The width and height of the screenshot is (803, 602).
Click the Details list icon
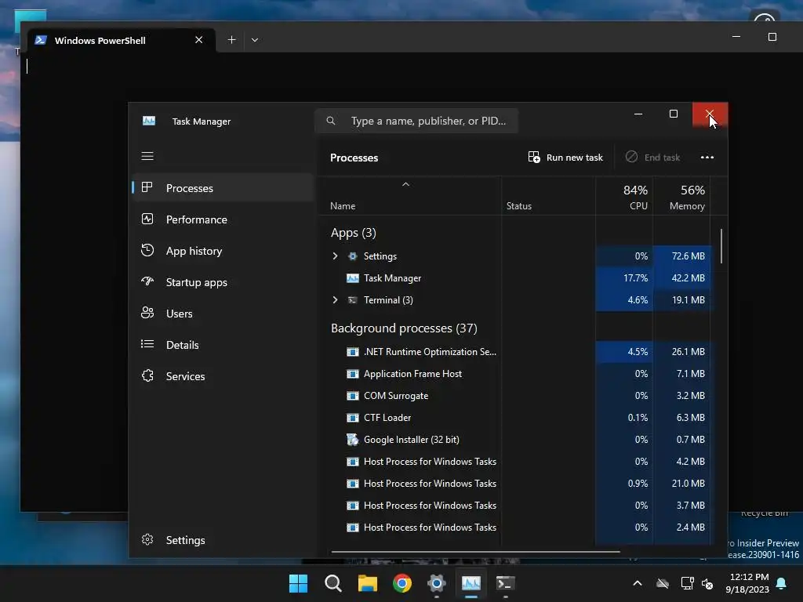point(147,344)
